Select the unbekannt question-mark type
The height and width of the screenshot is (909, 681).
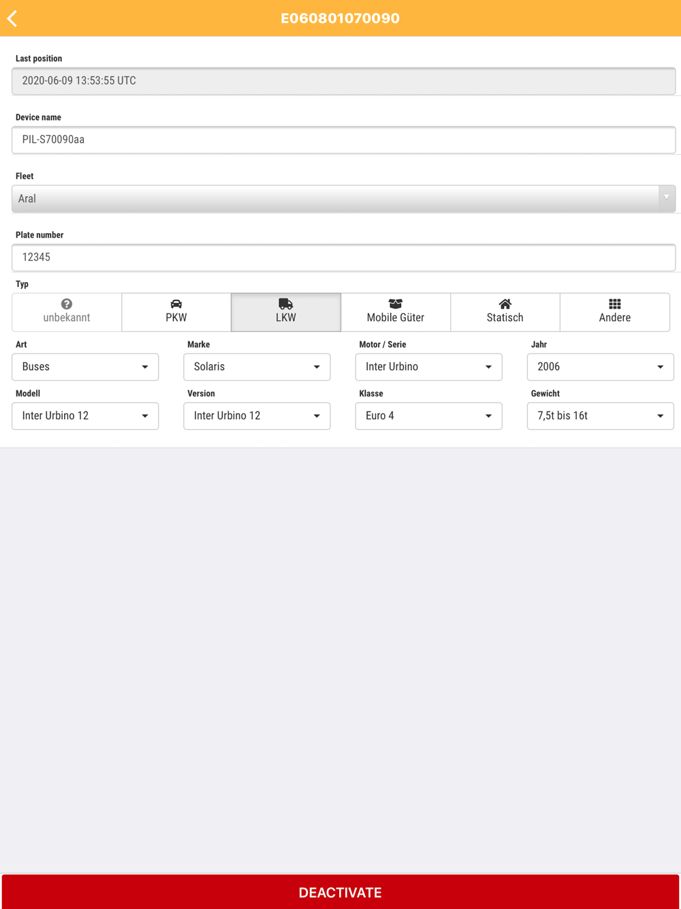67,312
